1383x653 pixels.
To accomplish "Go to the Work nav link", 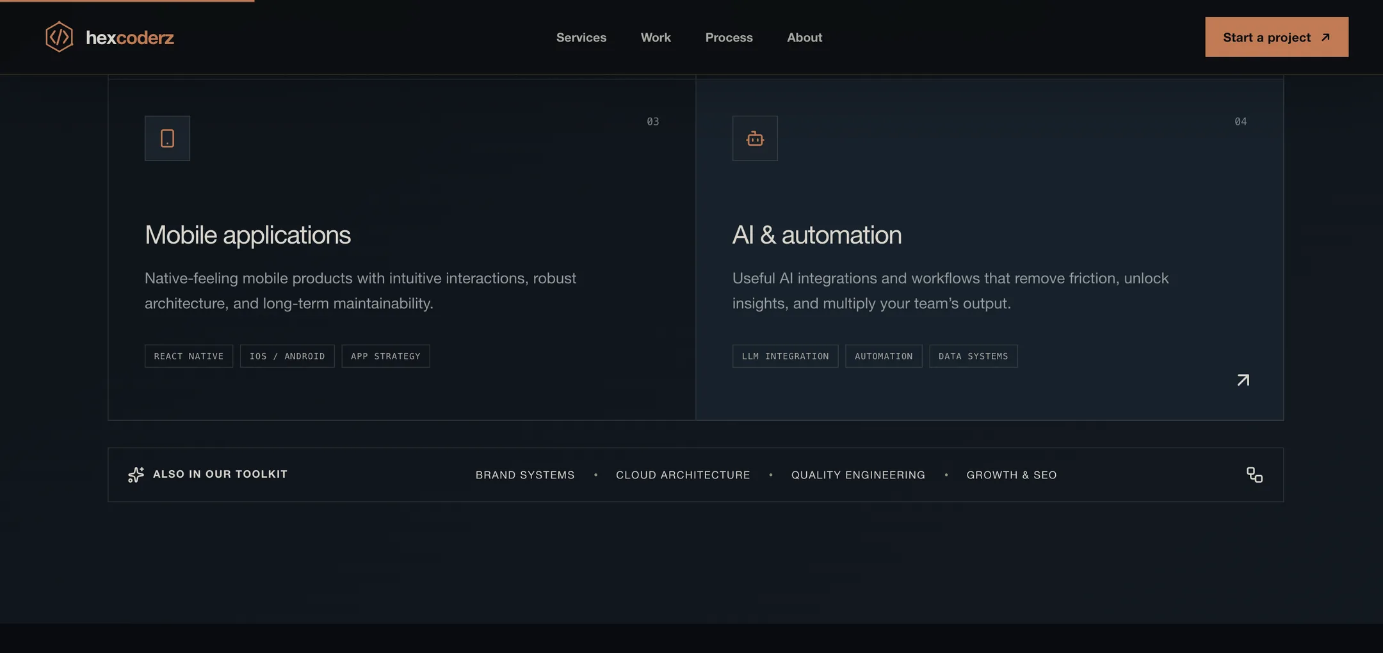I will [656, 37].
